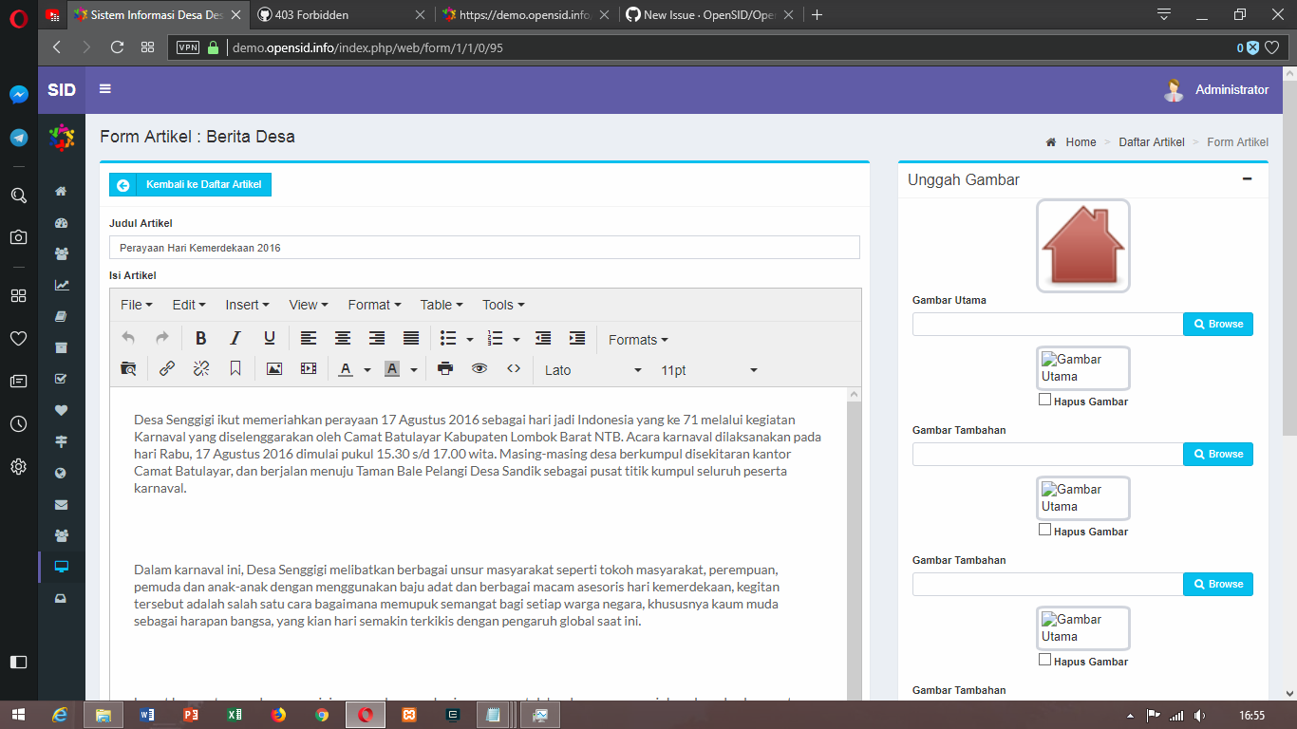The height and width of the screenshot is (729, 1297).
Task: Open the Lato font family dropdown
Action: [593, 370]
